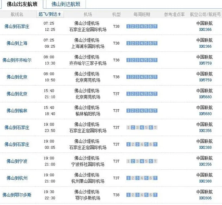This screenshot has height=205, width=222.
Task: Select 鄂尔多斯机场 airport text
Action: tap(88, 198)
